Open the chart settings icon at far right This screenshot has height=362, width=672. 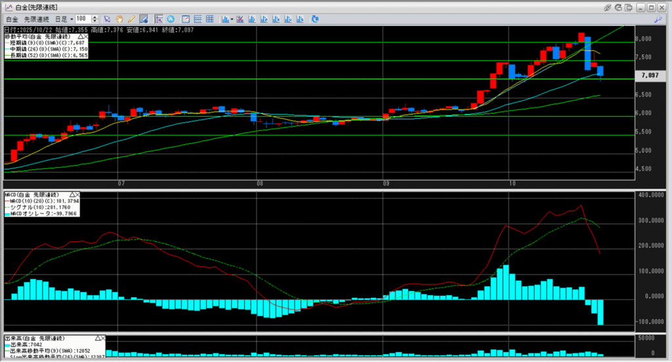tap(657, 19)
